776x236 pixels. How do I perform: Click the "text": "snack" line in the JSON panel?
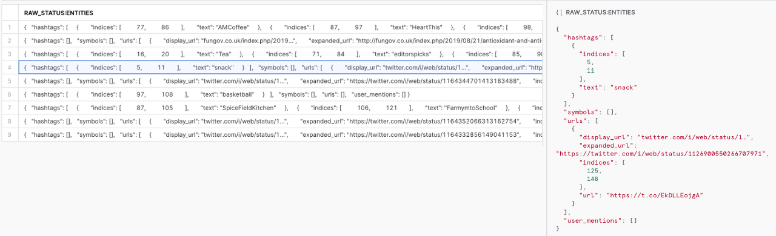pos(609,87)
